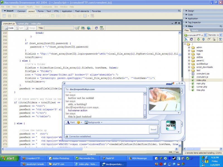Image resolution: width=223 pixels, height=167 pixels.
Task: Click Refresh icon in the Files panel
Action: click(x=192, y=39)
